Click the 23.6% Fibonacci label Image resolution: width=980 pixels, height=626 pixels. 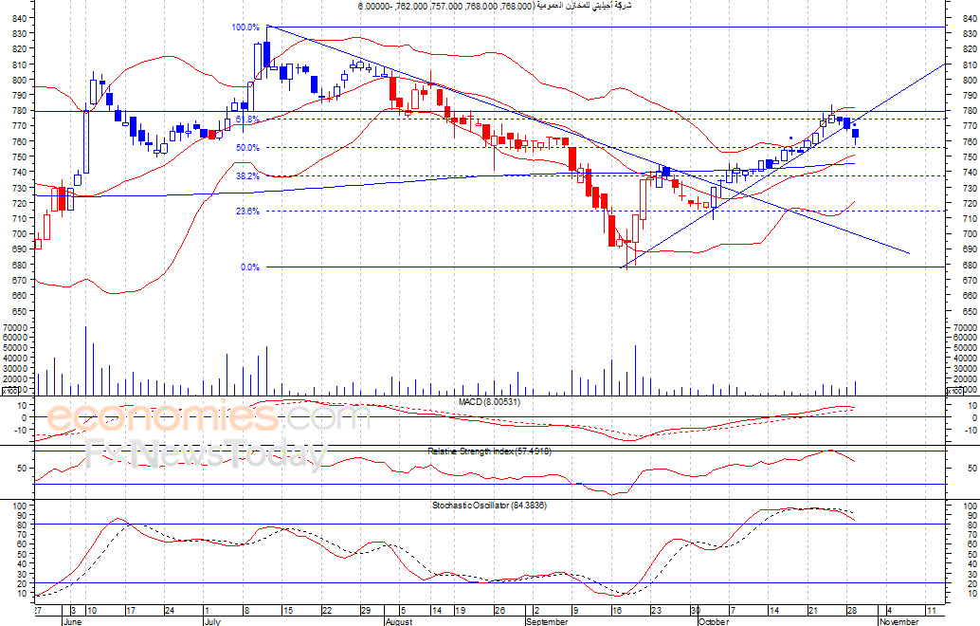click(x=246, y=212)
